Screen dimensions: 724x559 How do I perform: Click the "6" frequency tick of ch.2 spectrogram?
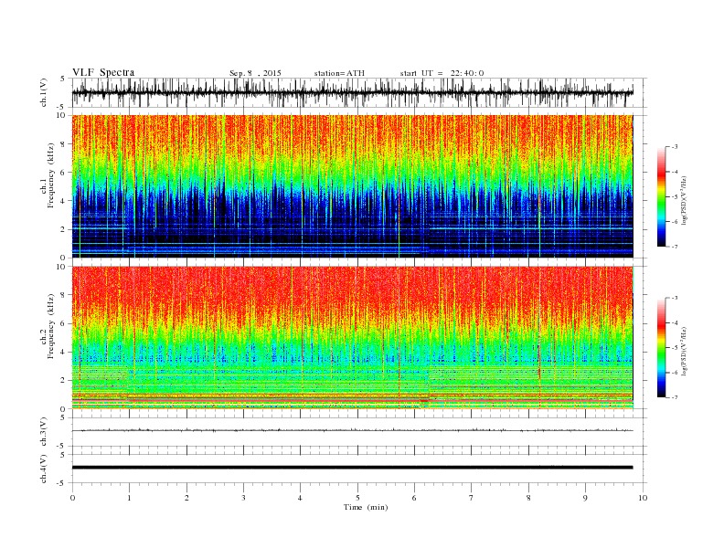pyautogui.click(x=64, y=323)
